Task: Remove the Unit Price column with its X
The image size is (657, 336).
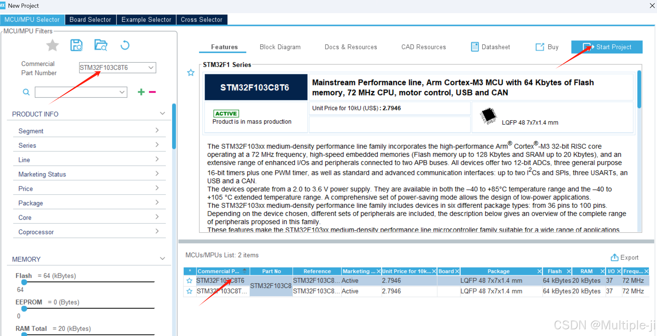Action: pyautogui.click(x=434, y=271)
